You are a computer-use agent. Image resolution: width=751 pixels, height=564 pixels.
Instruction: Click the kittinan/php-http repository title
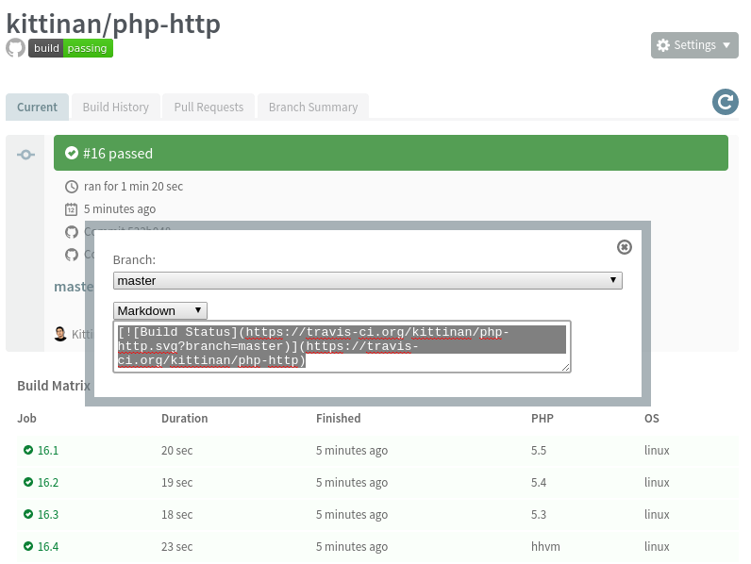[x=113, y=23]
